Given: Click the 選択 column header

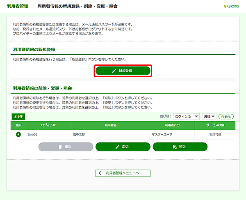Looking at the screenshot, I should pos(18,125).
